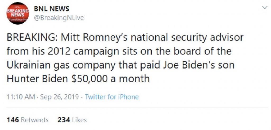Click the Sep 26, 2019 date
The width and height of the screenshot is (271, 130).
tap(60, 97)
